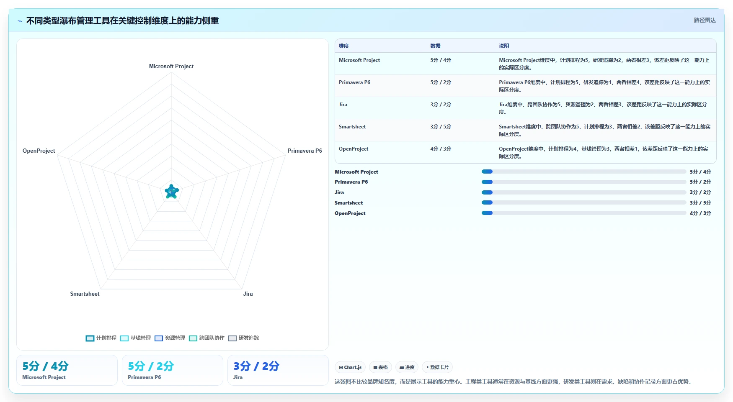Click the Microsoft Project radar axis label

171,66
